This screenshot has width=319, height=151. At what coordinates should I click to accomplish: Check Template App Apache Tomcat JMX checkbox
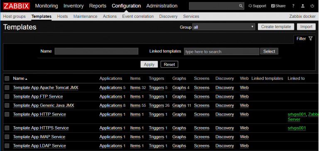[x=7, y=88]
